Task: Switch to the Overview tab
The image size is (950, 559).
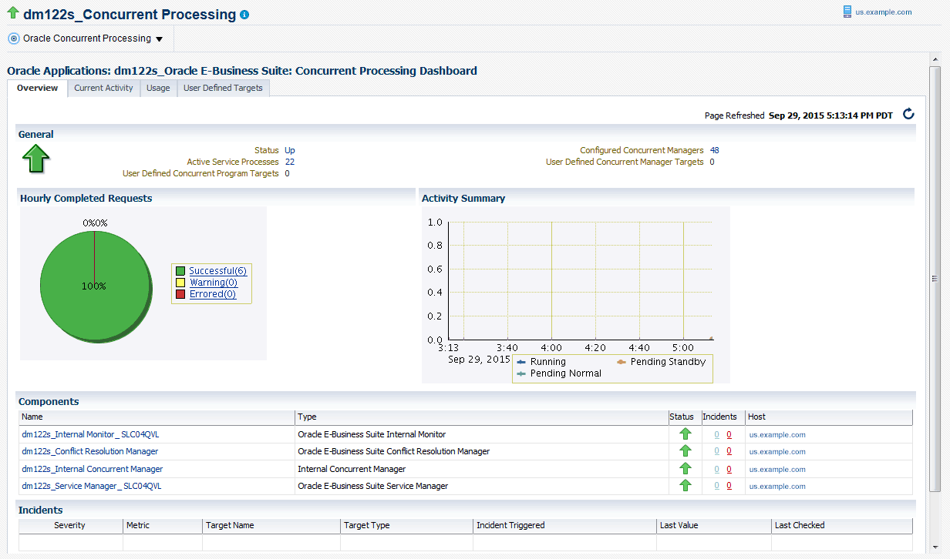Action: point(38,88)
